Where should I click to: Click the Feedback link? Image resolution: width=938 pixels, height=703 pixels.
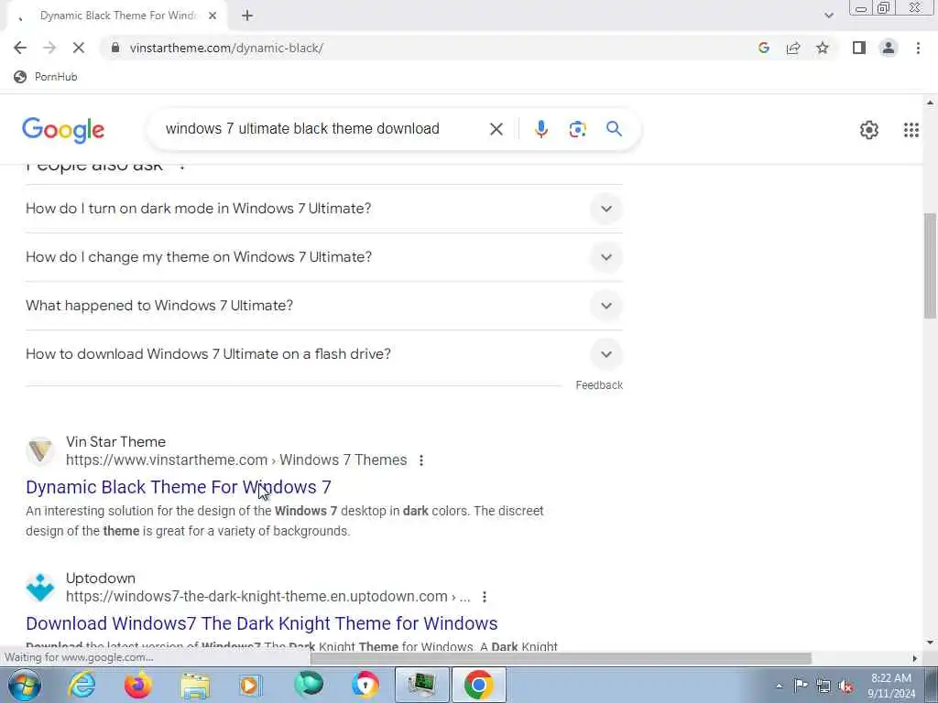coord(599,385)
